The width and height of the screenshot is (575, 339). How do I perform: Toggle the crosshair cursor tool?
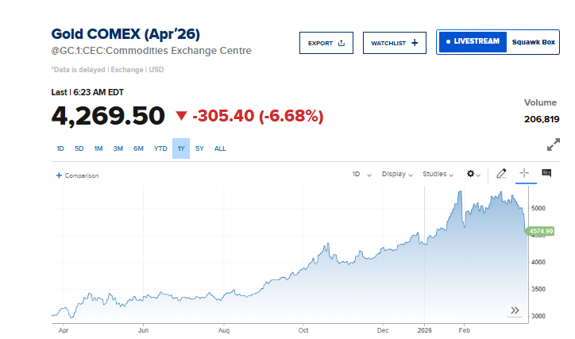click(524, 173)
